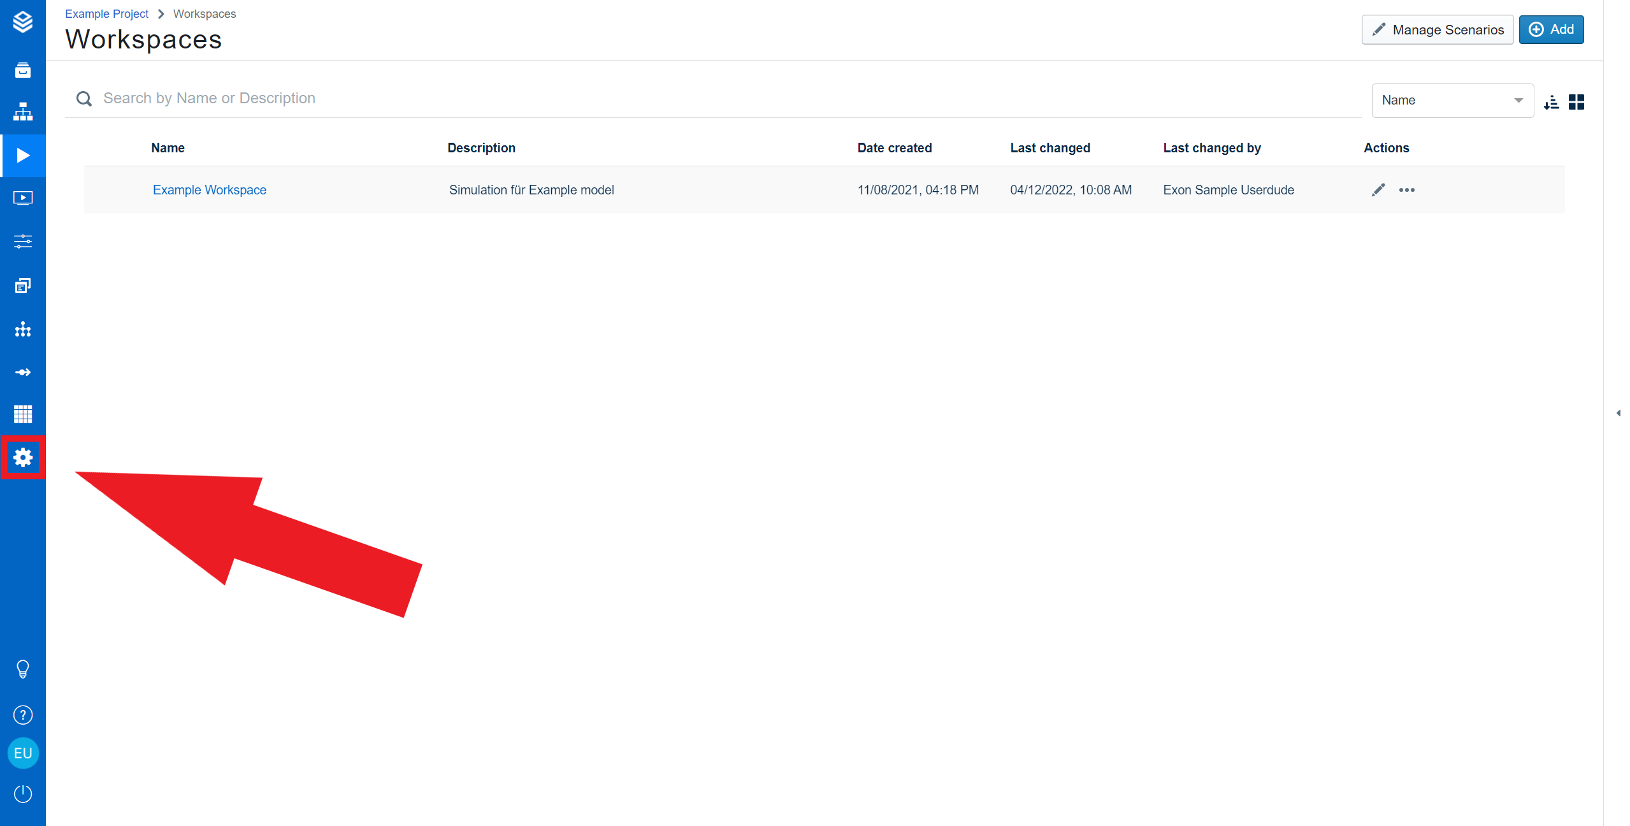Open the sliders parameters sidebar icon
Viewport: 1630px width, 826px height.
(x=23, y=242)
